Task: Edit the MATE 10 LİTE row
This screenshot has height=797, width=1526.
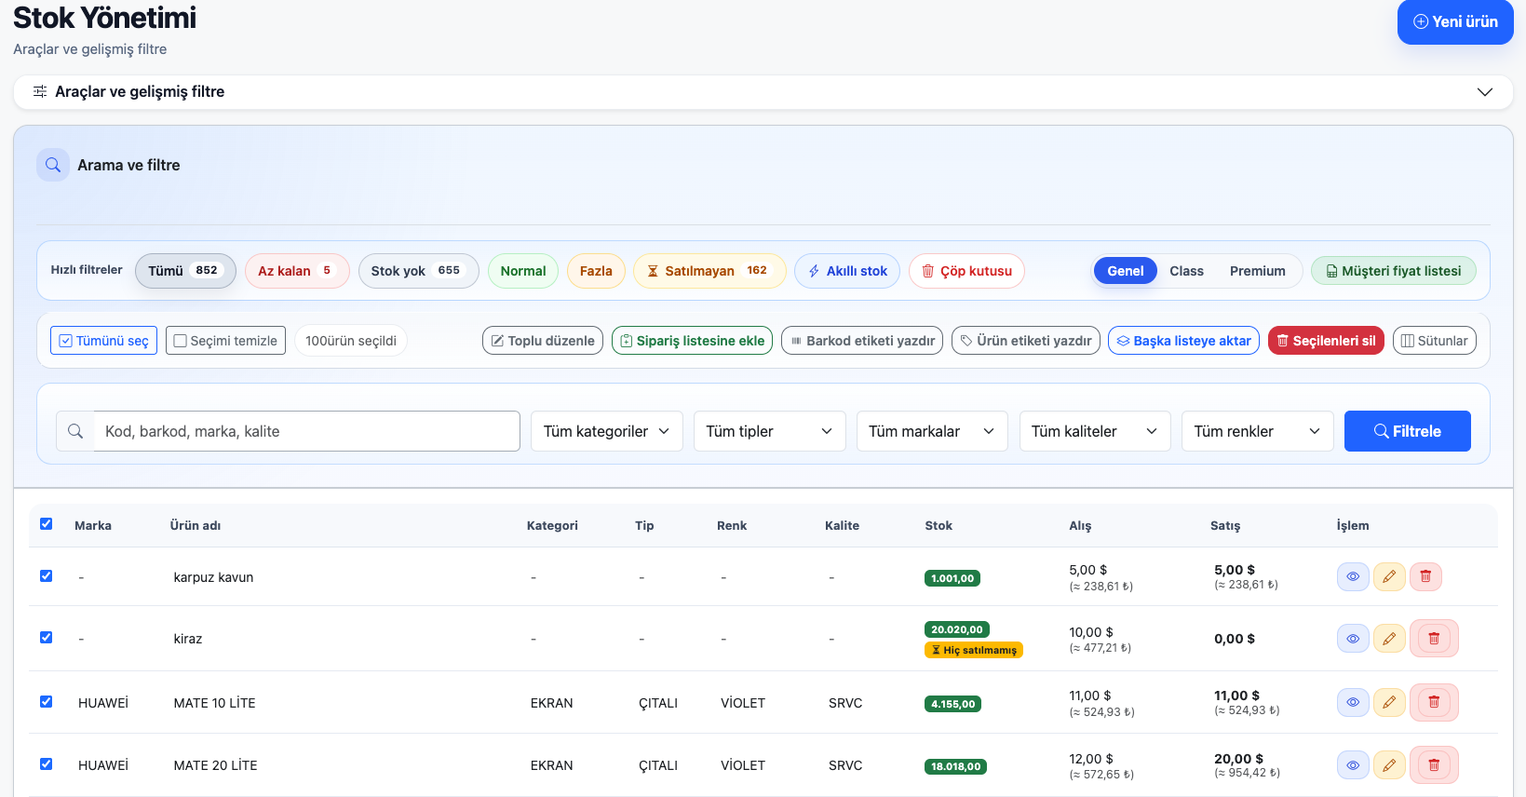Action: [1389, 702]
